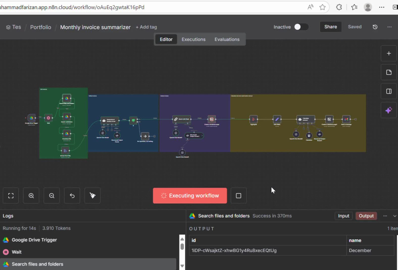Tidy up the workflow with the broom icon
This screenshot has width=398, height=270.
point(93,196)
